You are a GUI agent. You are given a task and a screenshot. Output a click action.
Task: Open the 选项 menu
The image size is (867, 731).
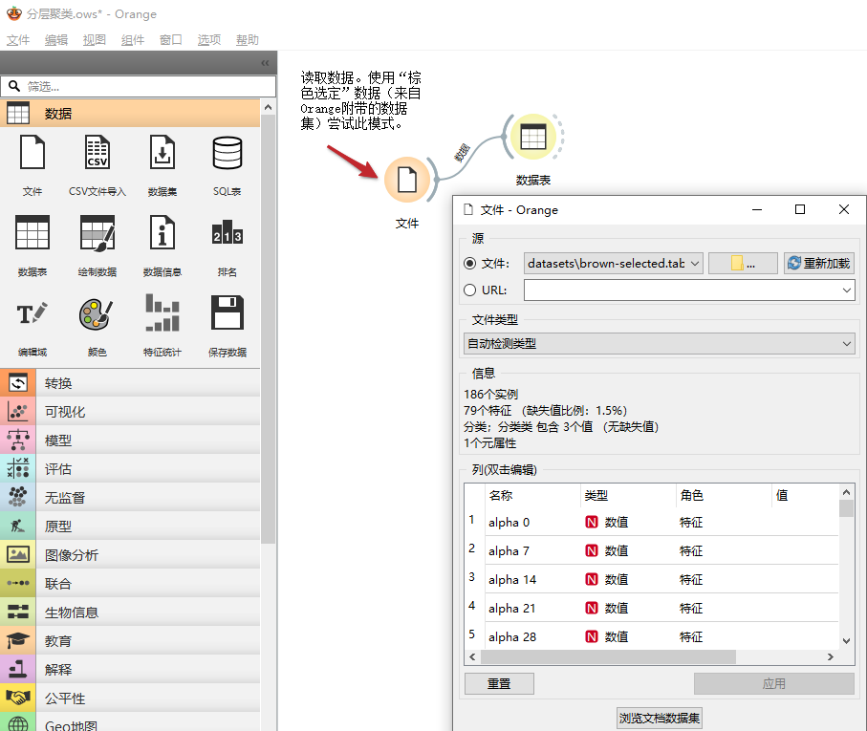[x=209, y=40]
